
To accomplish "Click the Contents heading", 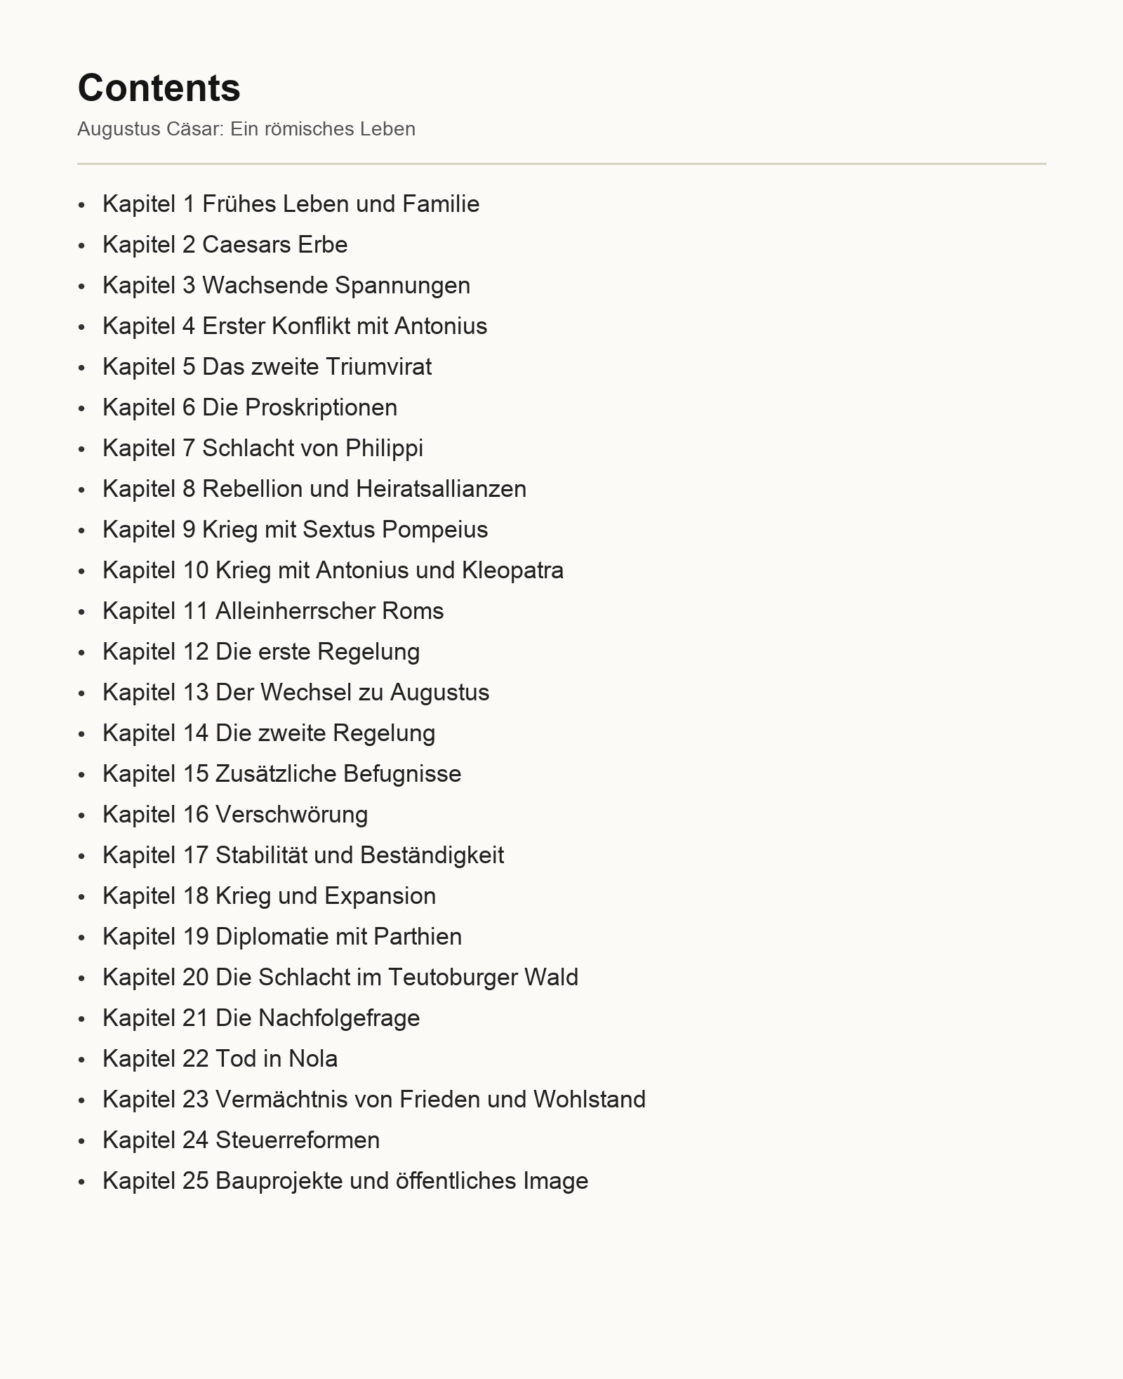I will tap(159, 88).
